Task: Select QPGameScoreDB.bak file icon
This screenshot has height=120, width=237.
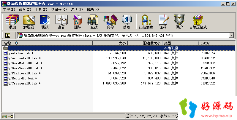Action: coord(6,68)
